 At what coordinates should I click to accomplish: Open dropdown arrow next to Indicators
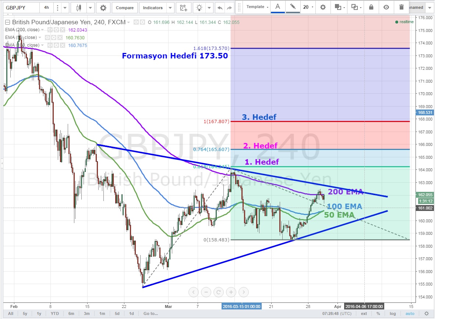pos(170,8)
